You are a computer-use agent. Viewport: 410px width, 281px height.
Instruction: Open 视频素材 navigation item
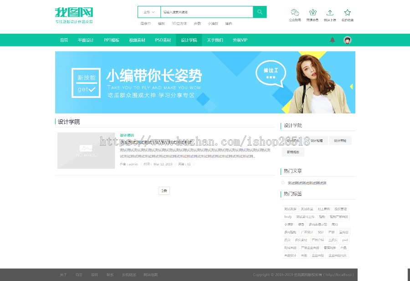click(137, 40)
